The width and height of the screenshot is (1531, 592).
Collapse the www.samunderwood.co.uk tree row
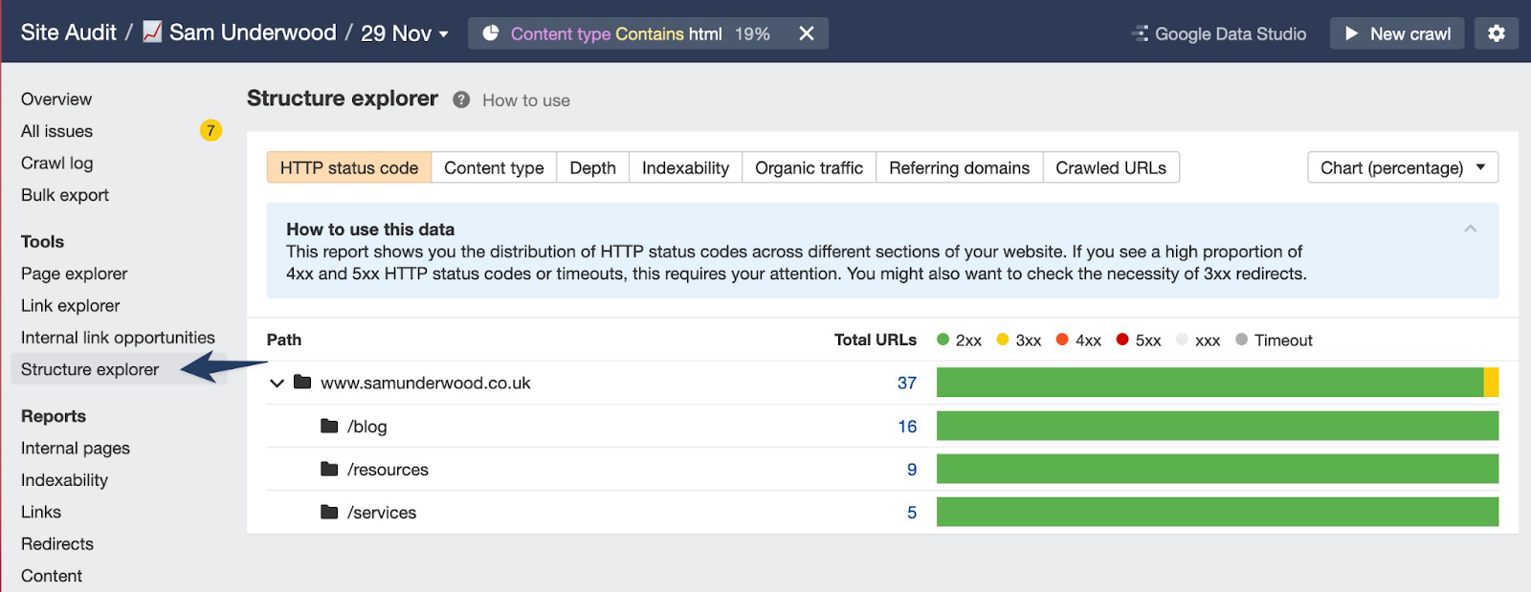point(277,383)
